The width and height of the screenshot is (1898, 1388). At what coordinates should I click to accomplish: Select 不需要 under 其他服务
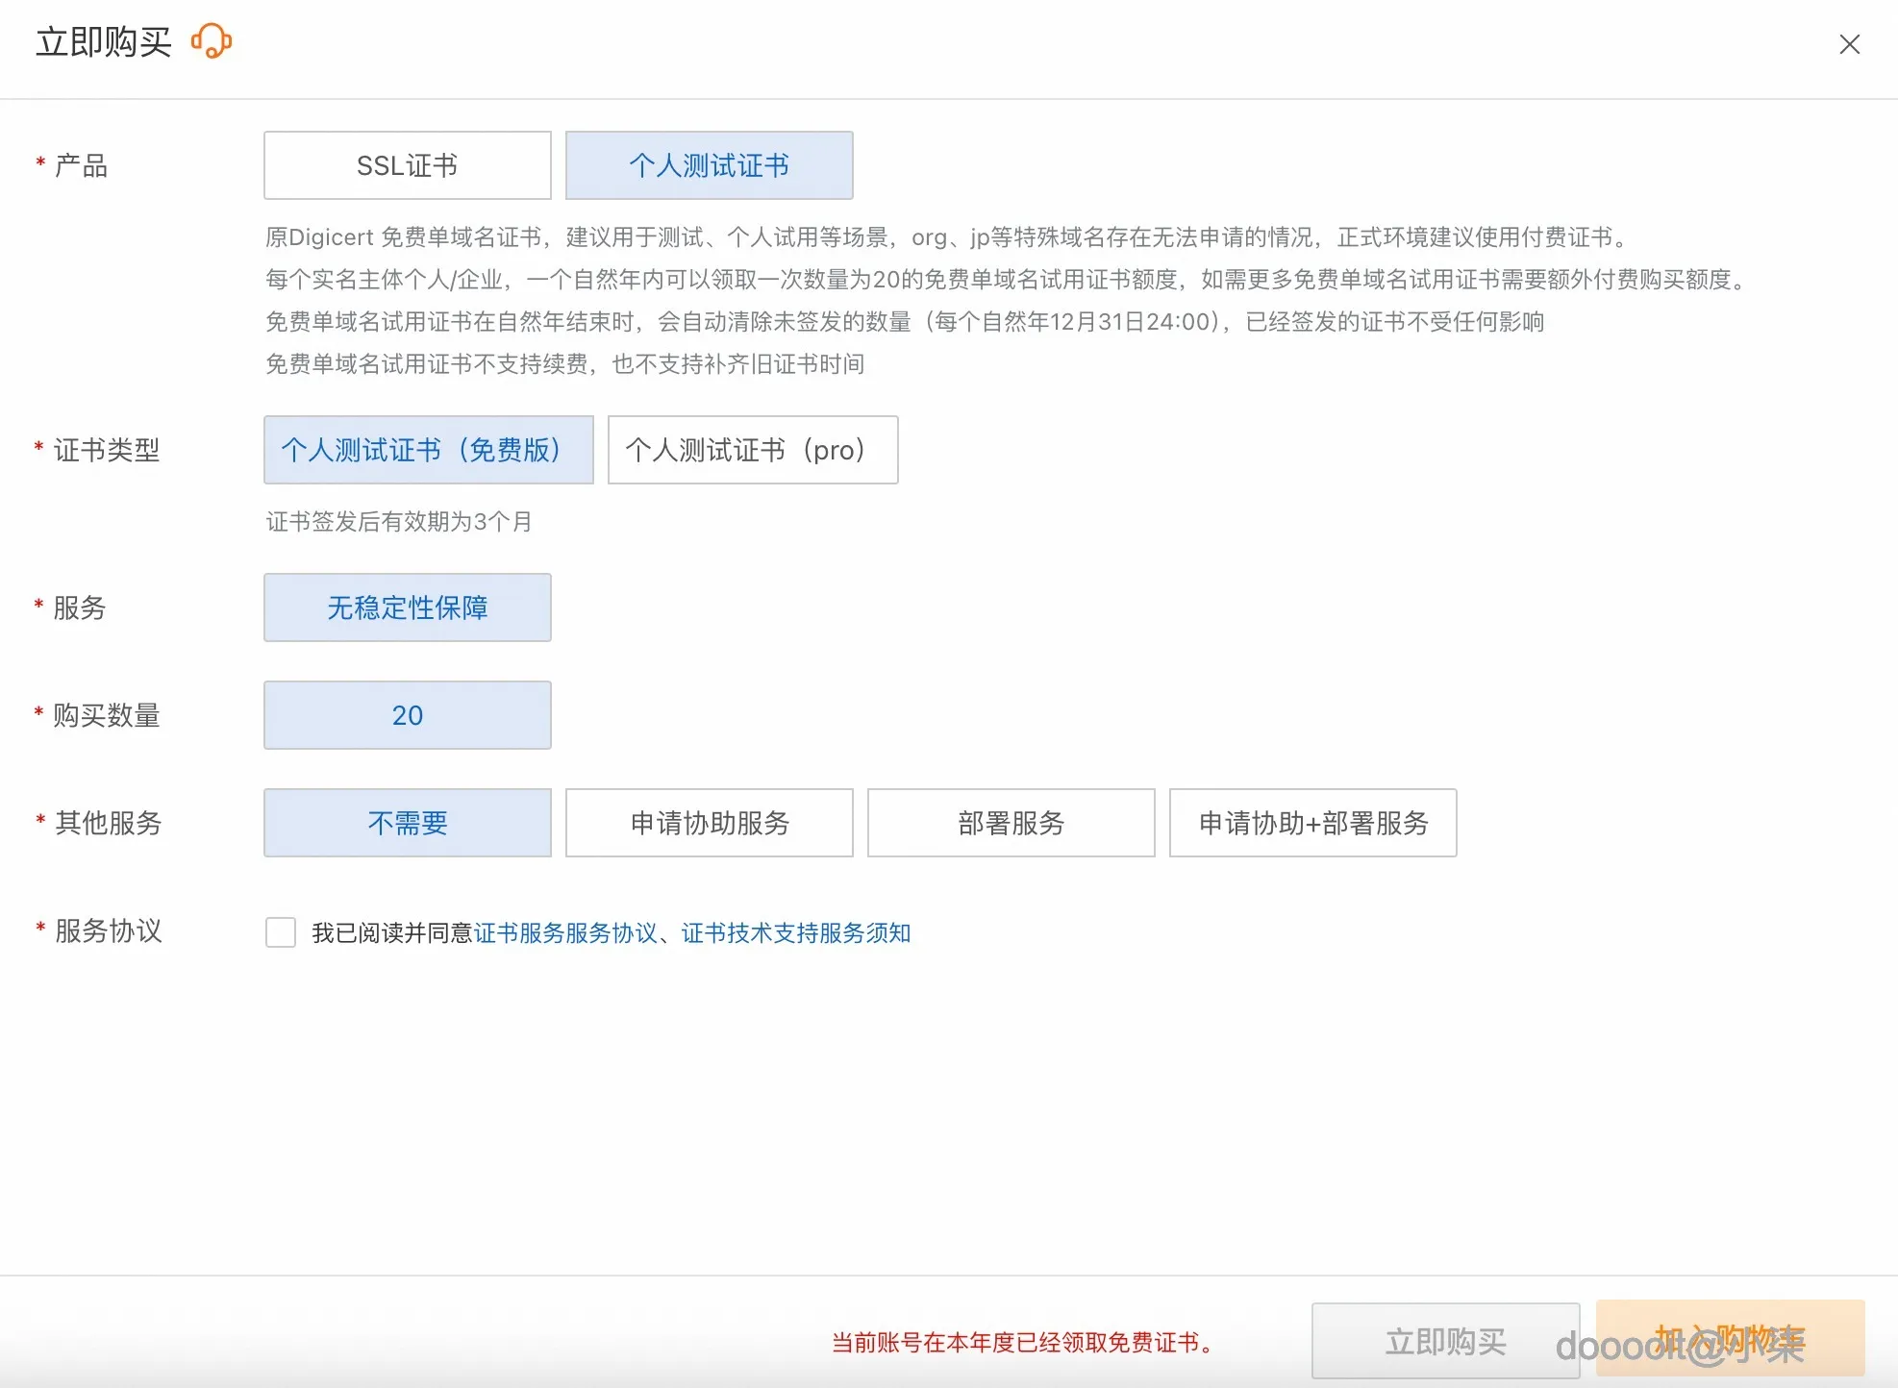pos(407,823)
